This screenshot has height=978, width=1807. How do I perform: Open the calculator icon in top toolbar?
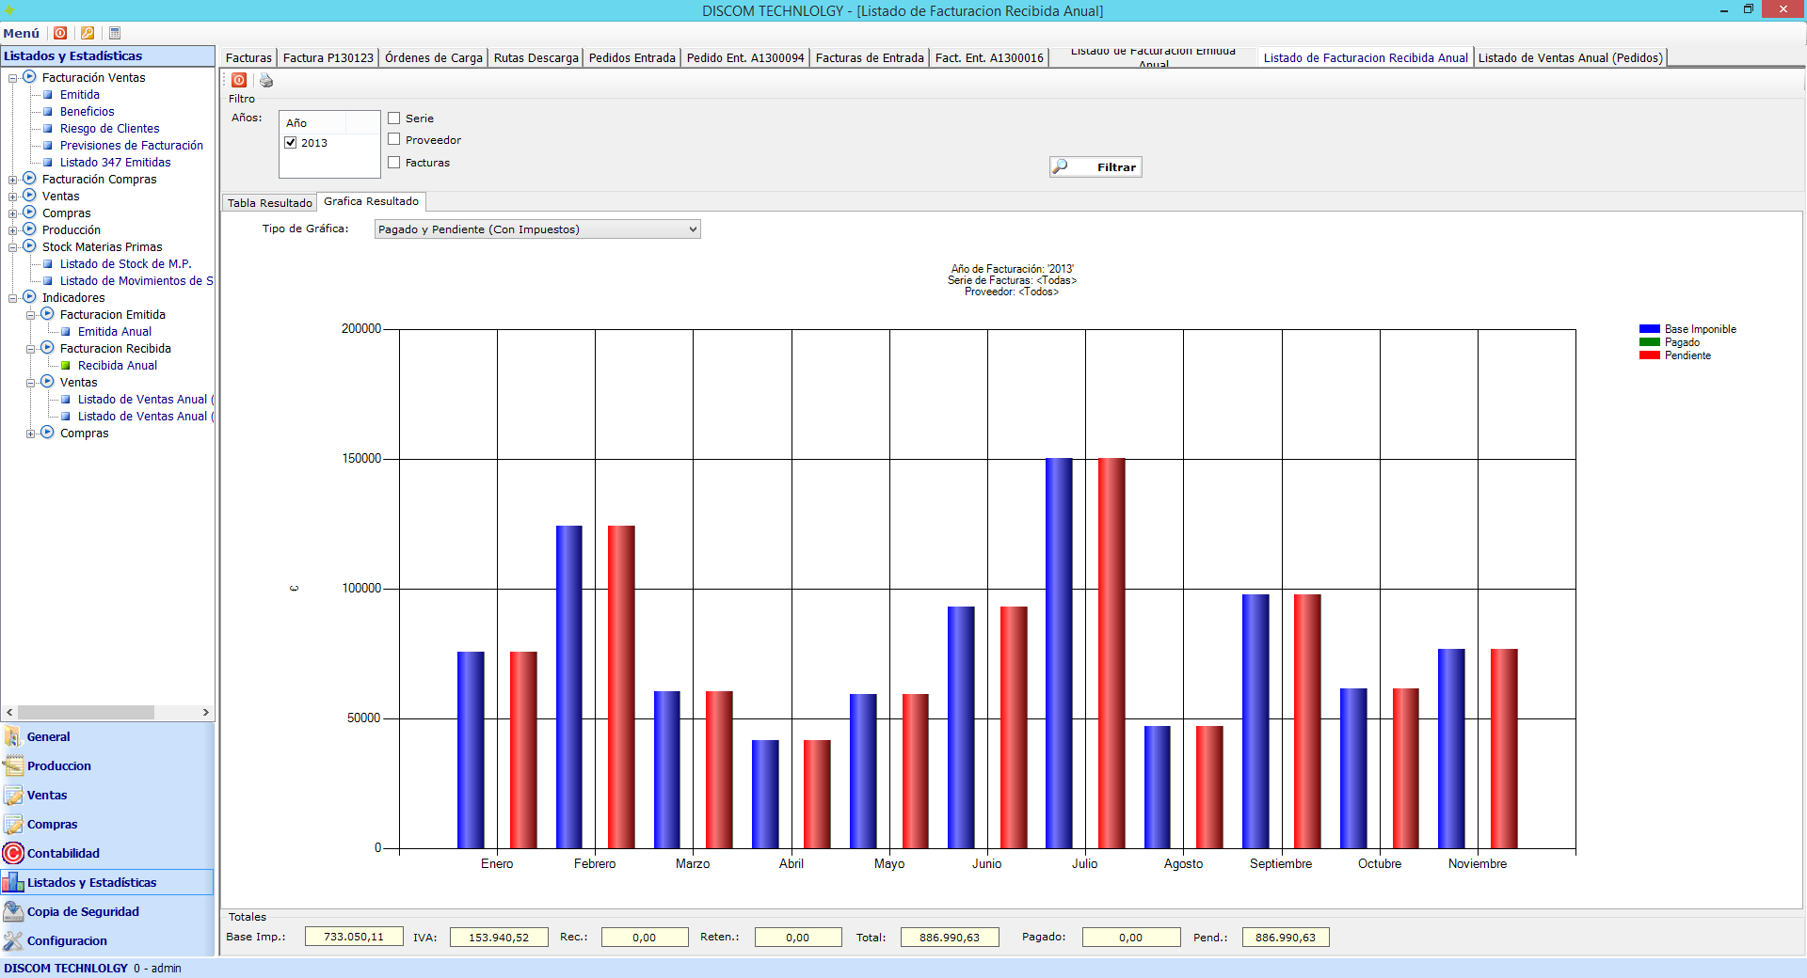tap(115, 33)
